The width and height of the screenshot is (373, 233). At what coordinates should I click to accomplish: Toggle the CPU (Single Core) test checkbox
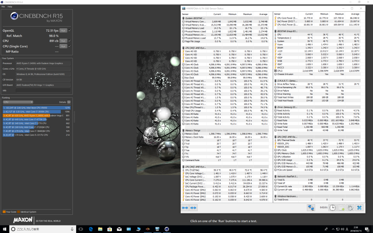point(70,46)
